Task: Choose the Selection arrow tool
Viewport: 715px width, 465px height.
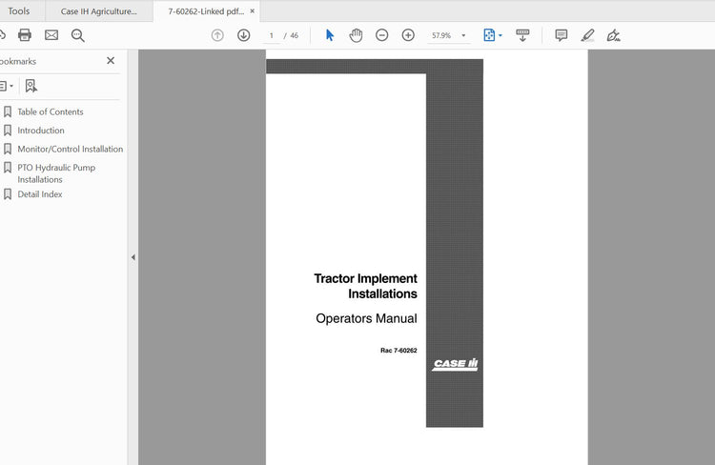Action: point(330,35)
